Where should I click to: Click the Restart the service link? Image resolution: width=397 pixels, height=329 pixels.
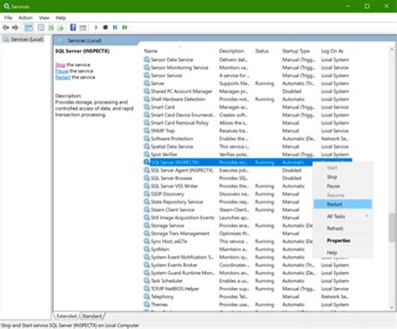63,77
